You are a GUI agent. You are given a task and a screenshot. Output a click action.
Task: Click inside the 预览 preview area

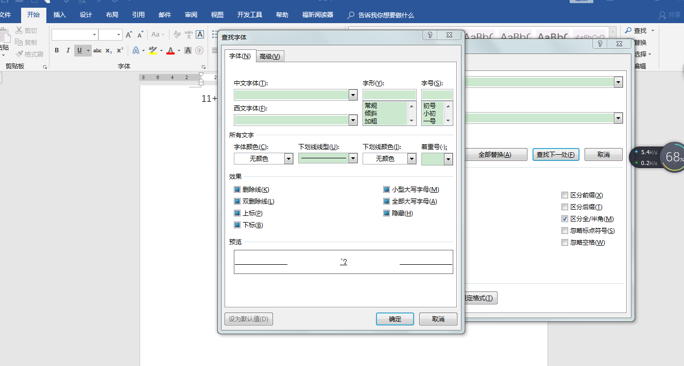pos(344,261)
